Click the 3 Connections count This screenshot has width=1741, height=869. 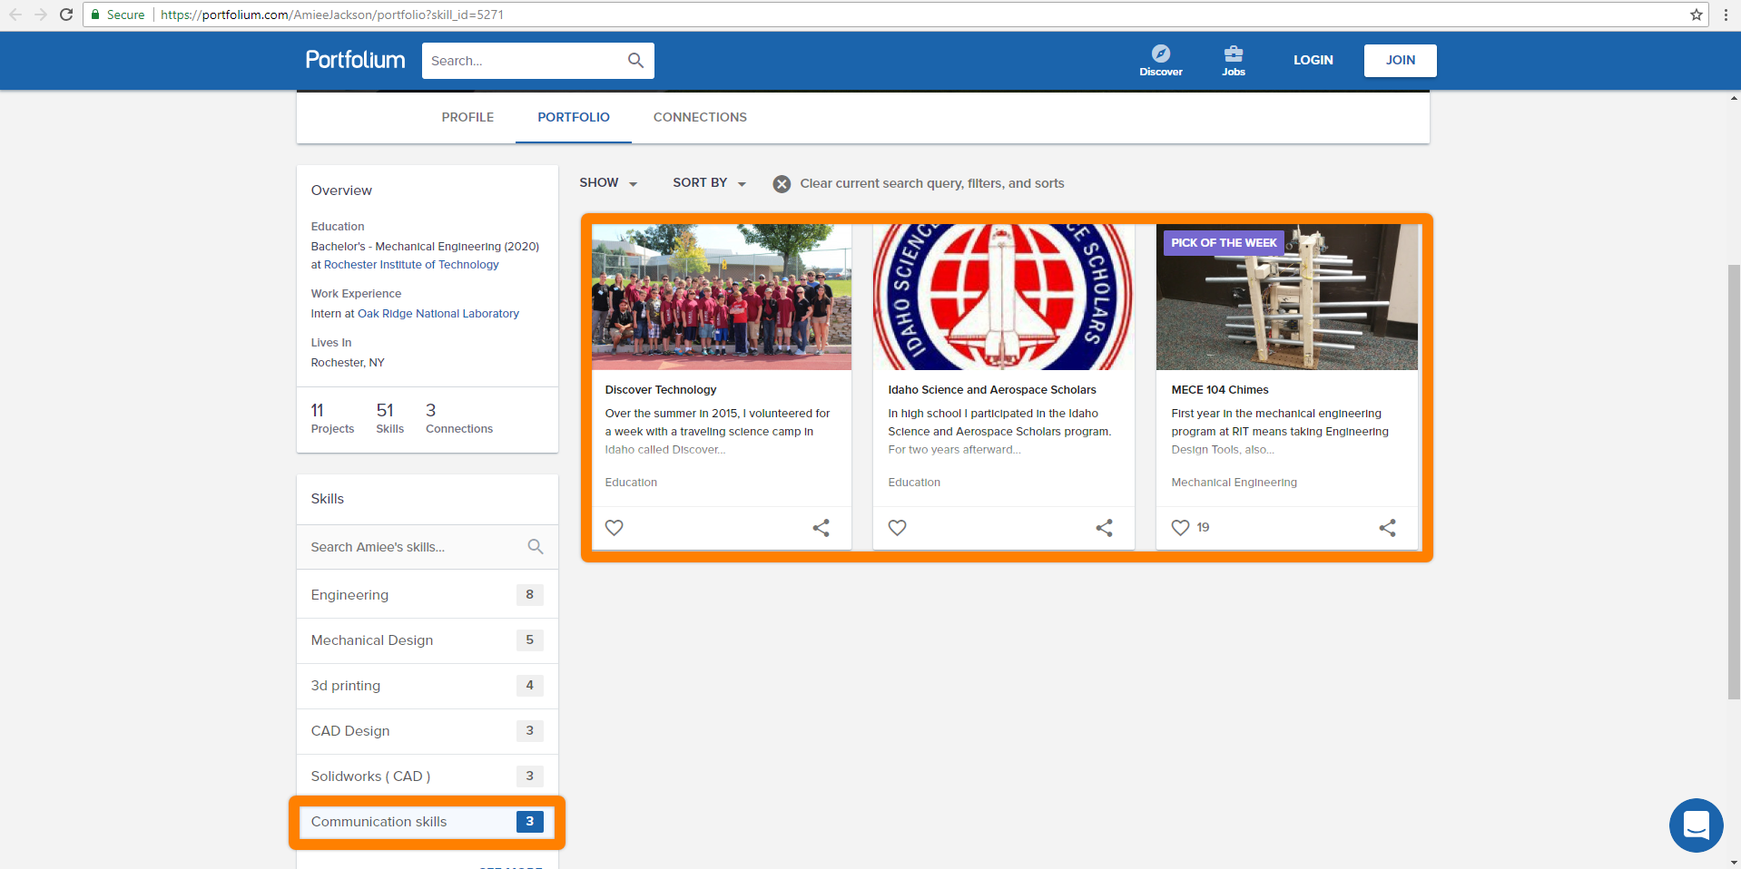click(459, 418)
